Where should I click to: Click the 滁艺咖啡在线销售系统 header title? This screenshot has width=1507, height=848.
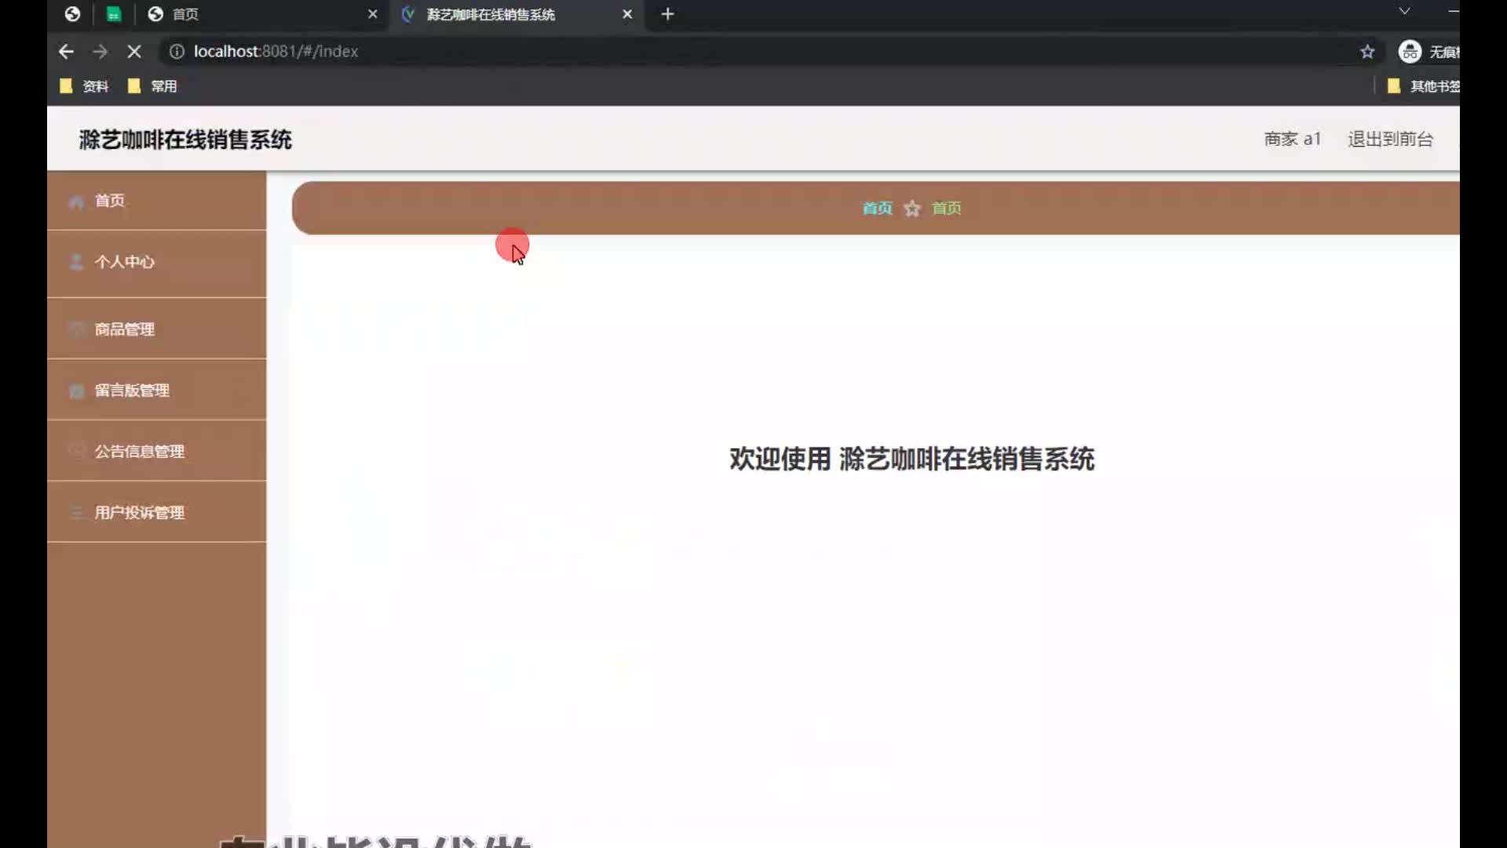pyautogui.click(x=185, y=140)
